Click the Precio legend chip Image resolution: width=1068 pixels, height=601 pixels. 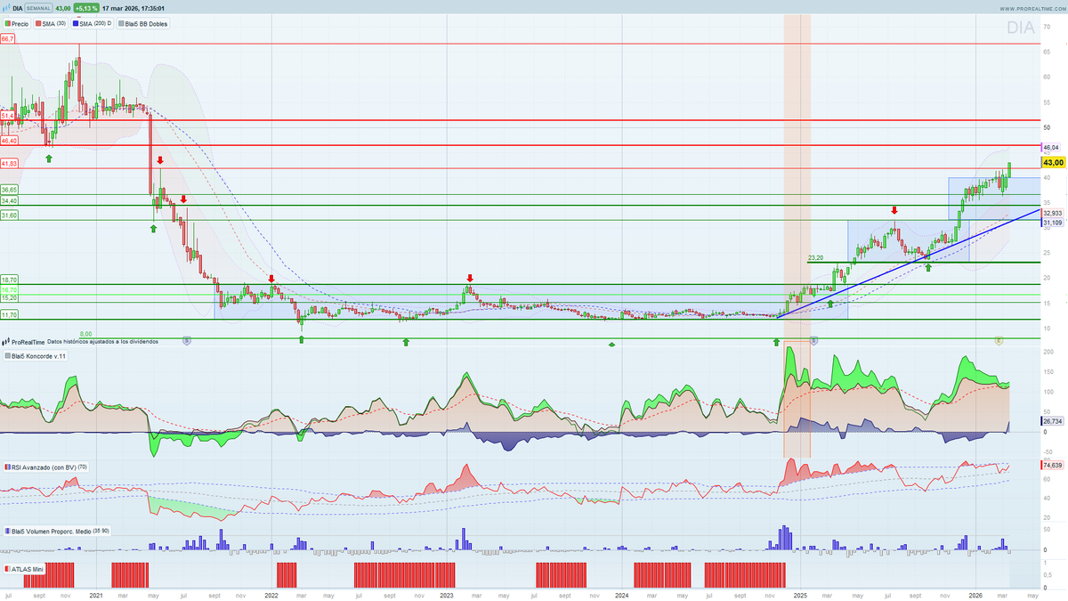tap(17, 22)
